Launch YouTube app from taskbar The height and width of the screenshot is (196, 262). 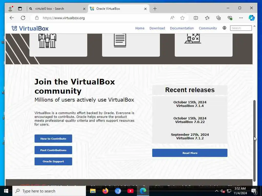point(130,191)
